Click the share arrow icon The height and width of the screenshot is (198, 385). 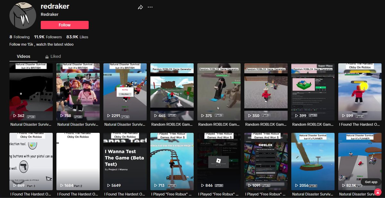[x=140, y=7]
